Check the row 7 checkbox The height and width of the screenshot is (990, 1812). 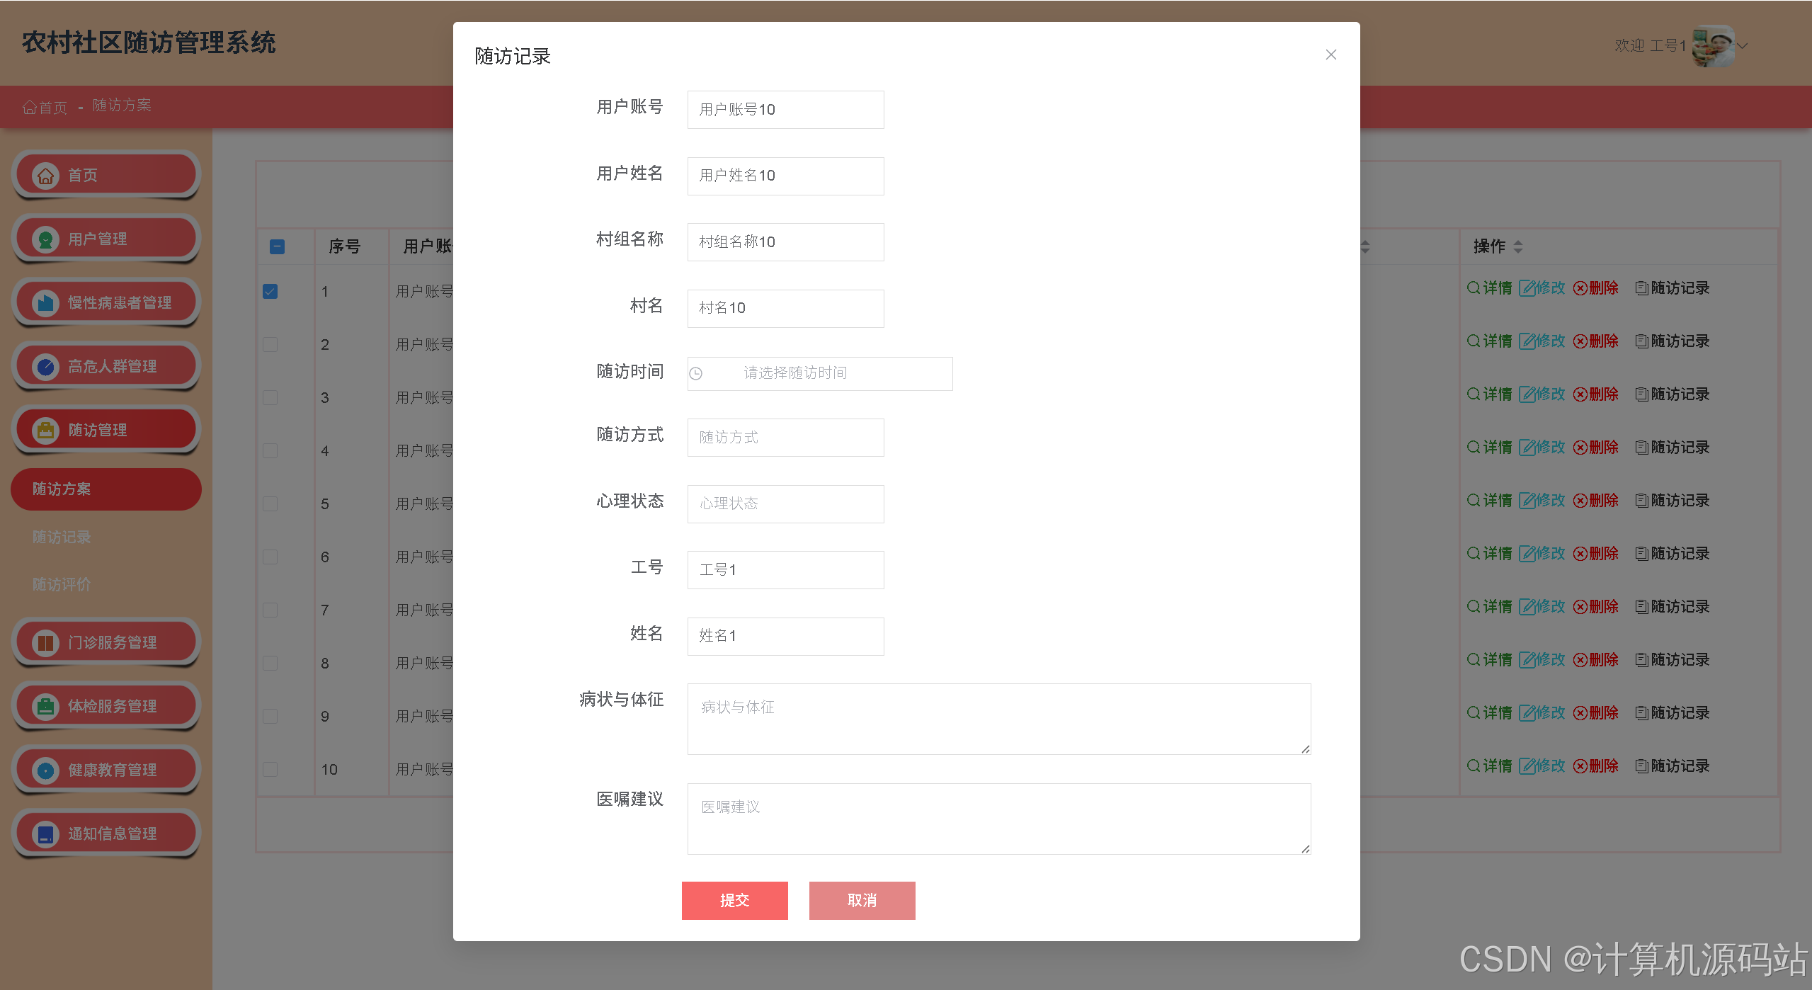tap(270, 610)
